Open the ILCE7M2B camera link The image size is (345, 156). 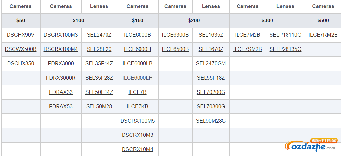(x=248, y=35)
